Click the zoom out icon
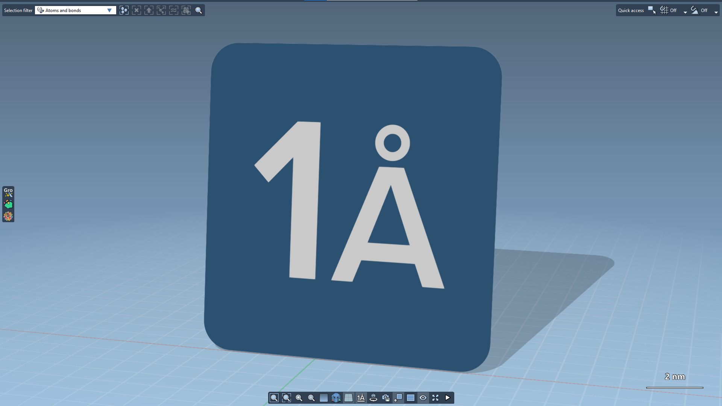This screenshot has height=406, width=722. point(311,398)
